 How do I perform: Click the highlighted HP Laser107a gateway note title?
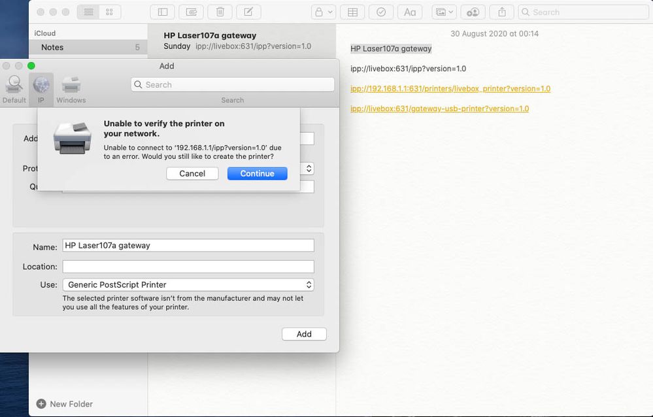coord(391,49)
